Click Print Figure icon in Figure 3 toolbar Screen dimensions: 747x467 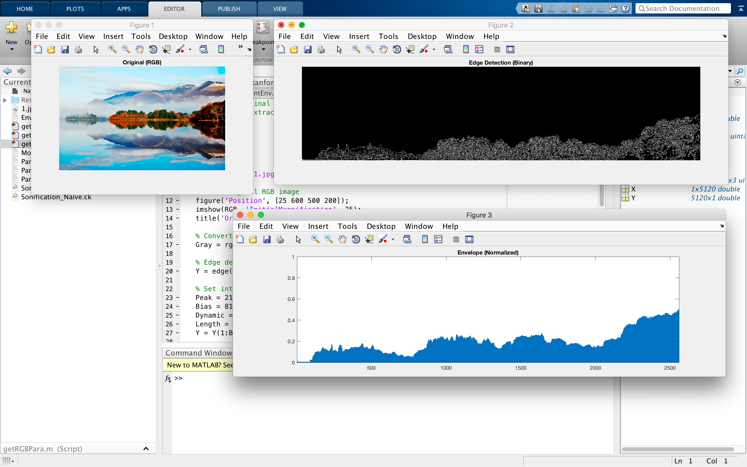point(280,239)
